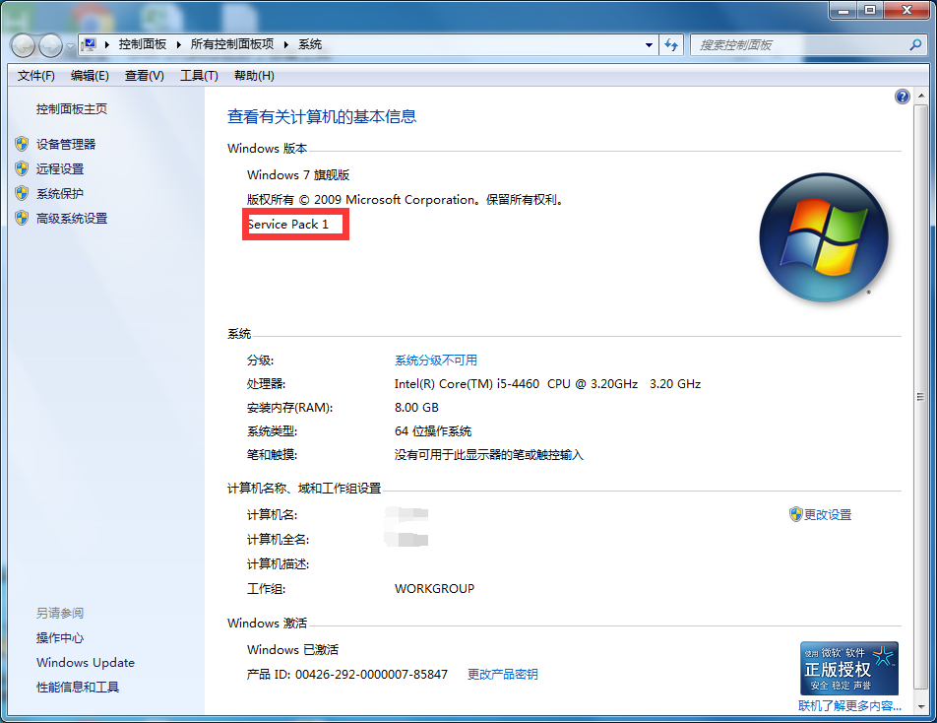Screen dimensions: 937x723
Task: Click the Back navigation arrow button
Action: (x=24, y=45)
